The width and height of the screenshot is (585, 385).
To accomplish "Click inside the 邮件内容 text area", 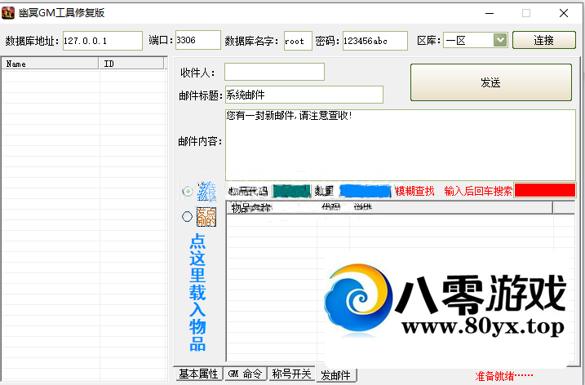I will [x=401, y=145].
